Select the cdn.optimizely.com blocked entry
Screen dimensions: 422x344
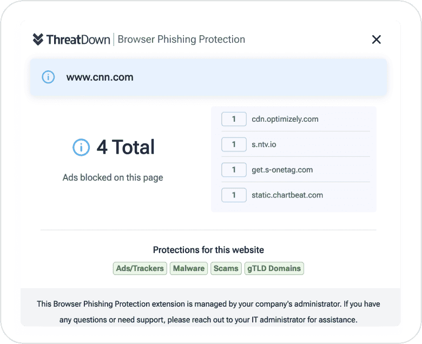point(285,119)
